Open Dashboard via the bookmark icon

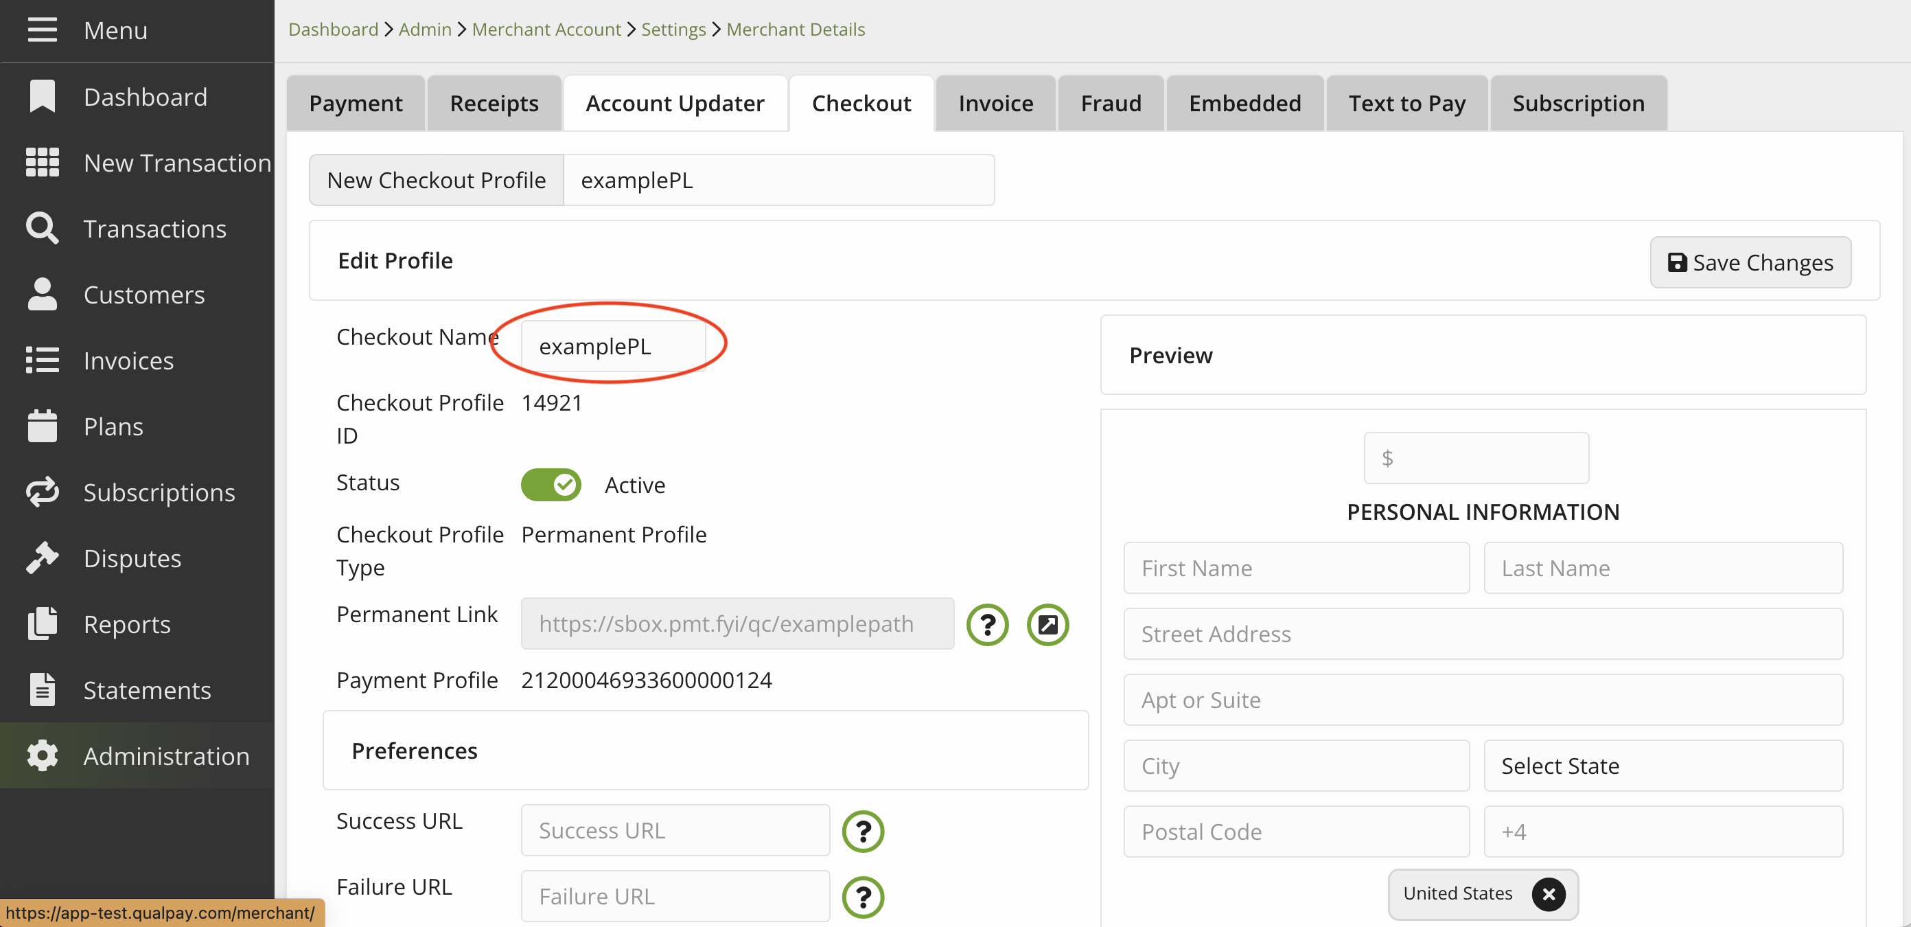tap(43, 98)
